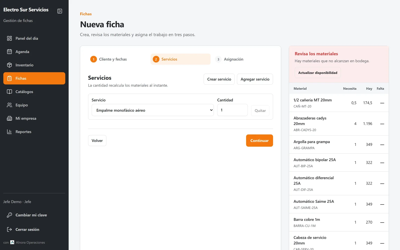The image size is (400, 250).
Task: Click the Inventario box icon
Action: pyautogui.click(x=9, y=65)
